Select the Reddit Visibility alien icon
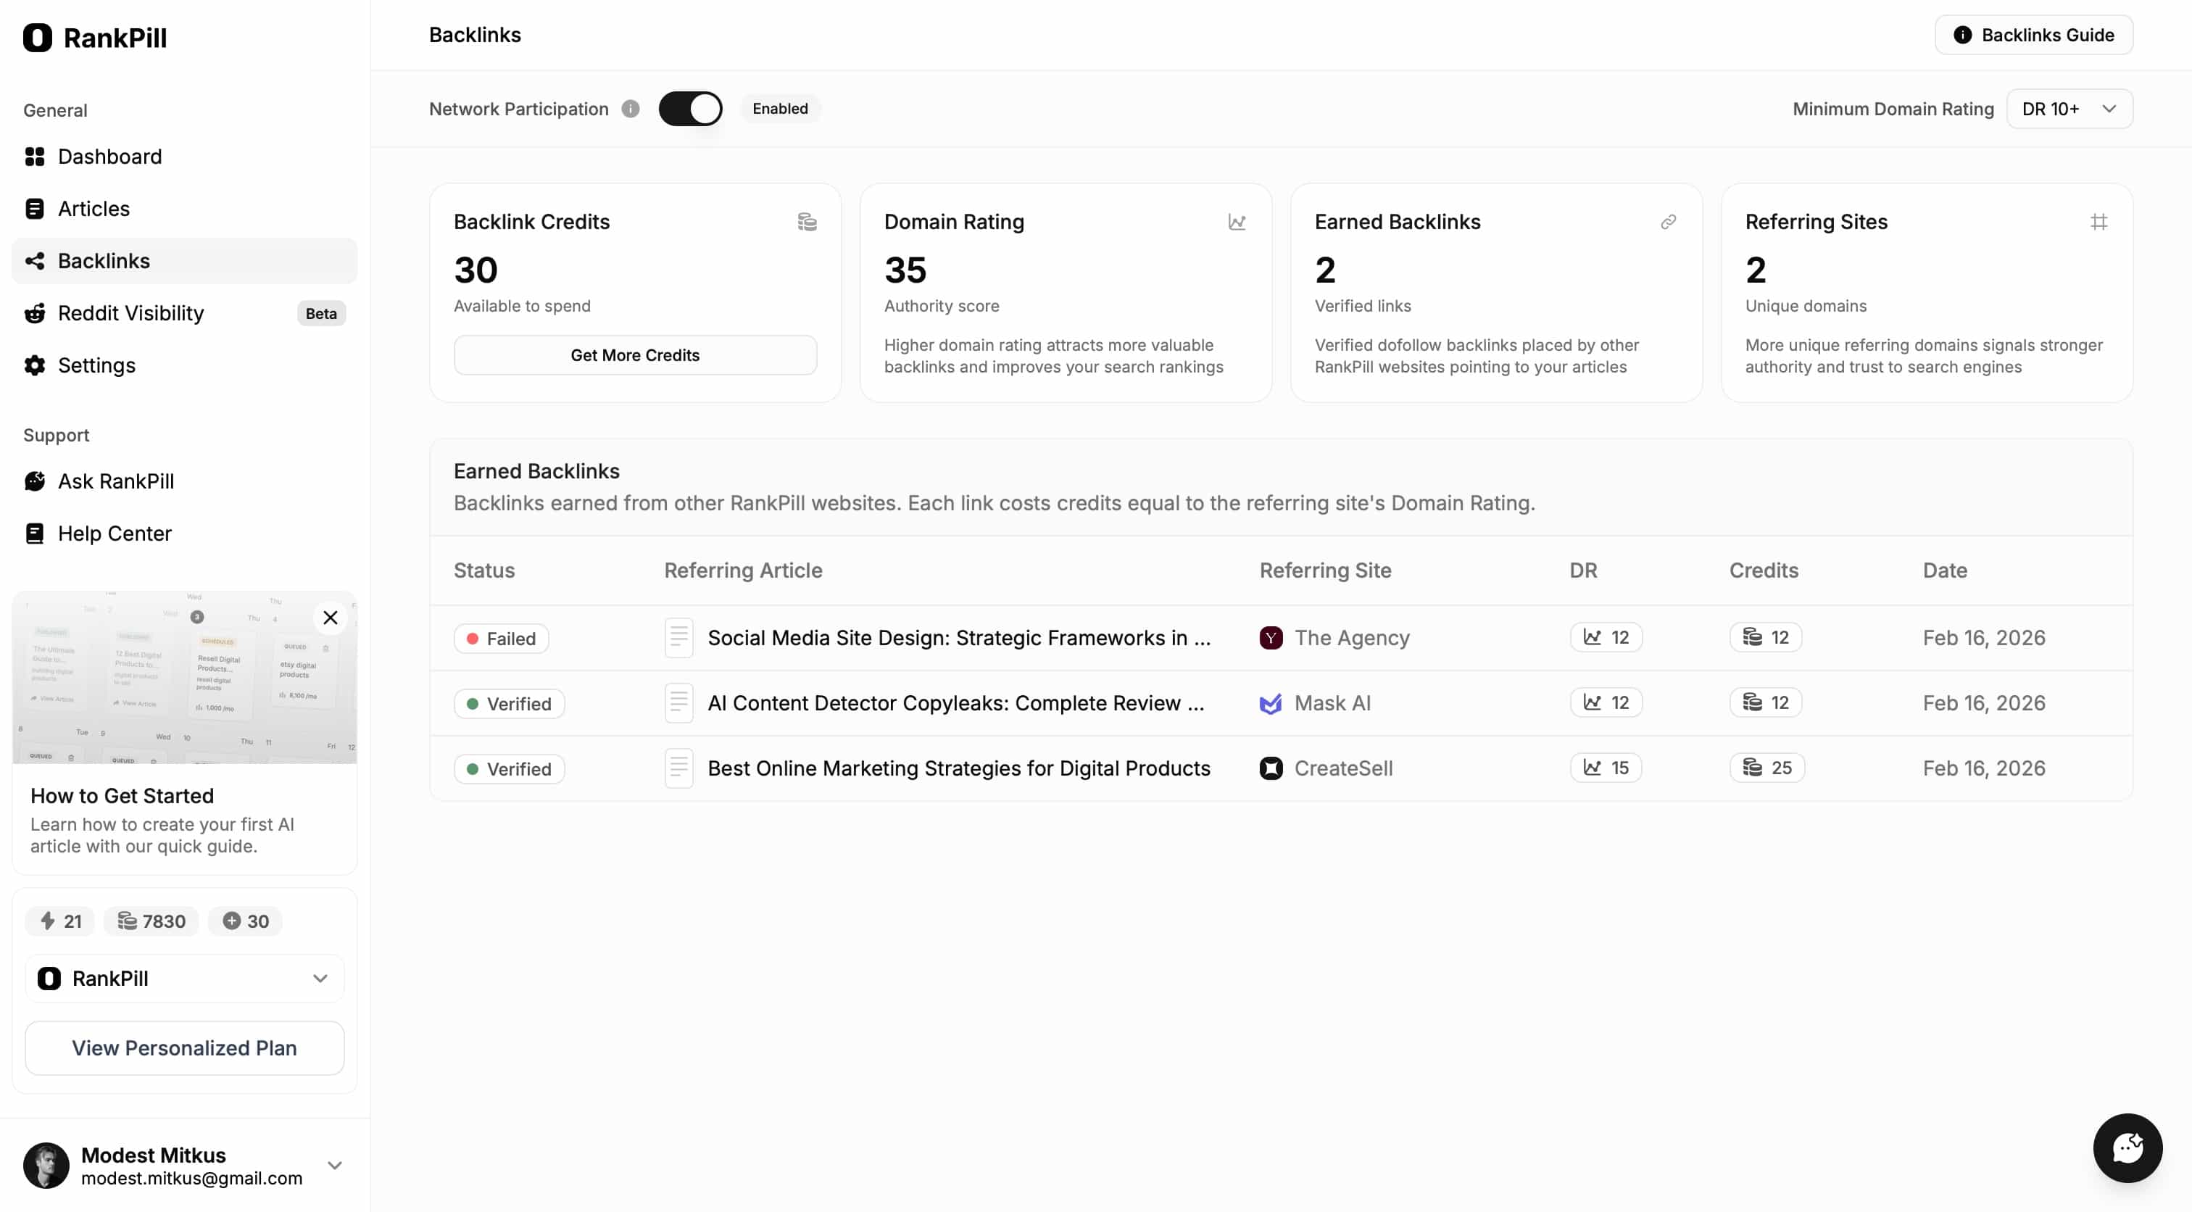 [34, 313]
